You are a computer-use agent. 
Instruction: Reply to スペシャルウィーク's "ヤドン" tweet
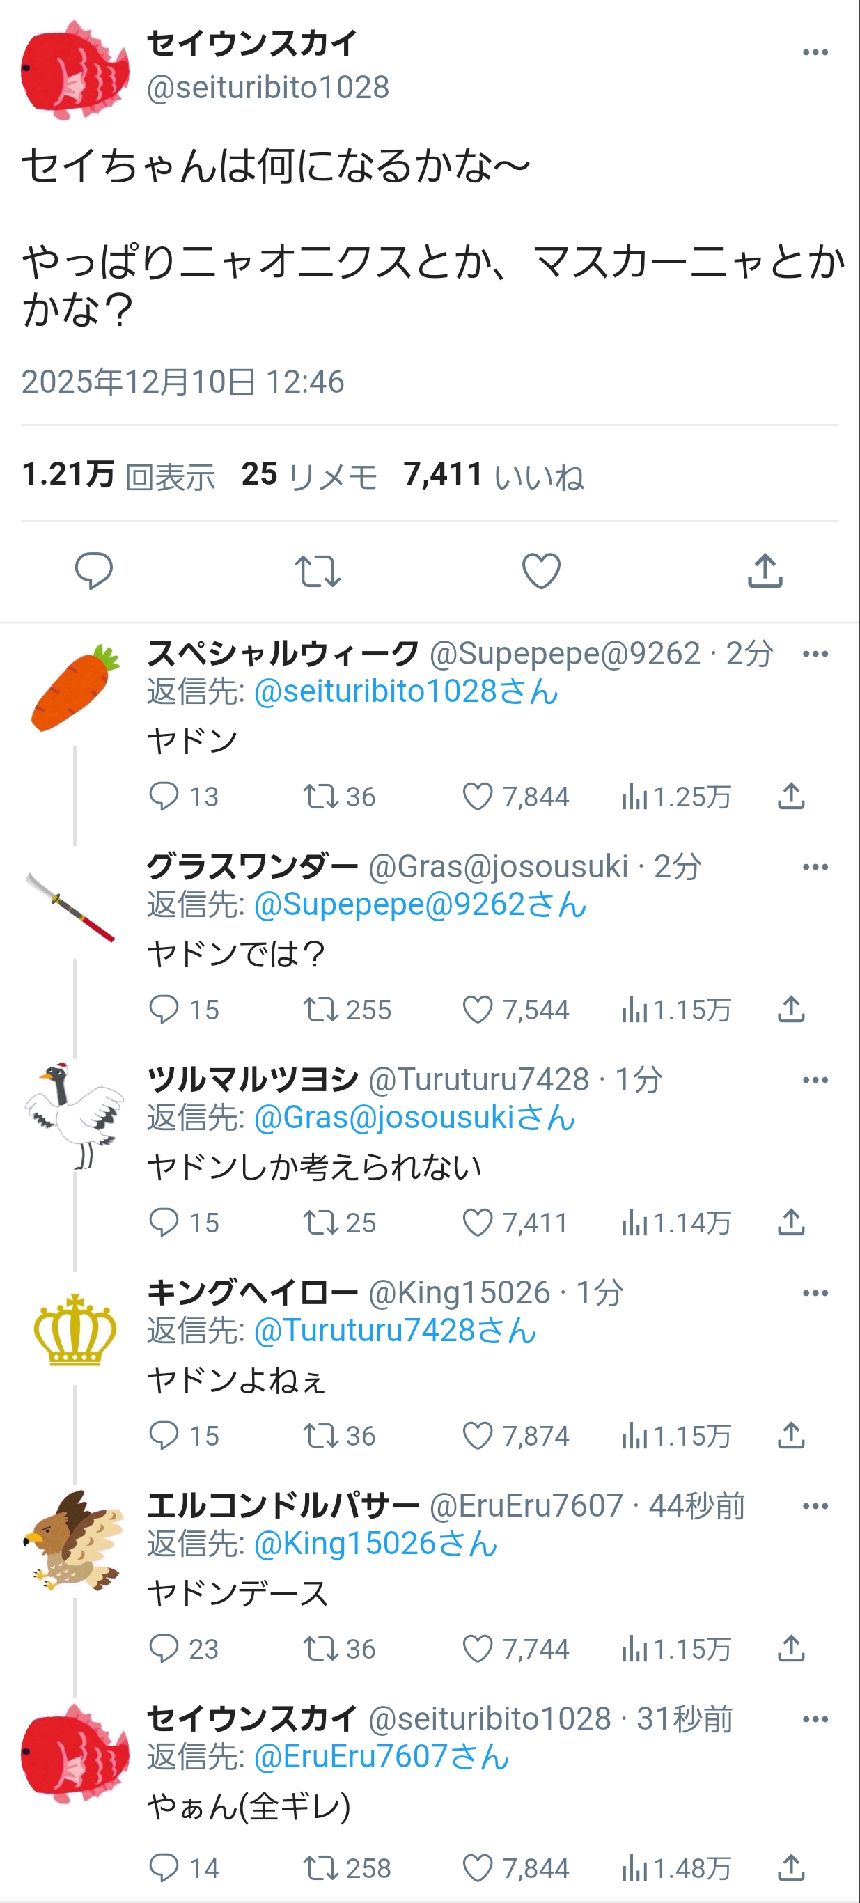[x=163, y=797]
